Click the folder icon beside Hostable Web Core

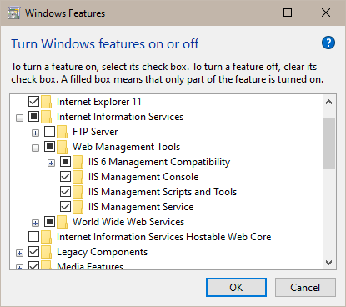[46, 237]
